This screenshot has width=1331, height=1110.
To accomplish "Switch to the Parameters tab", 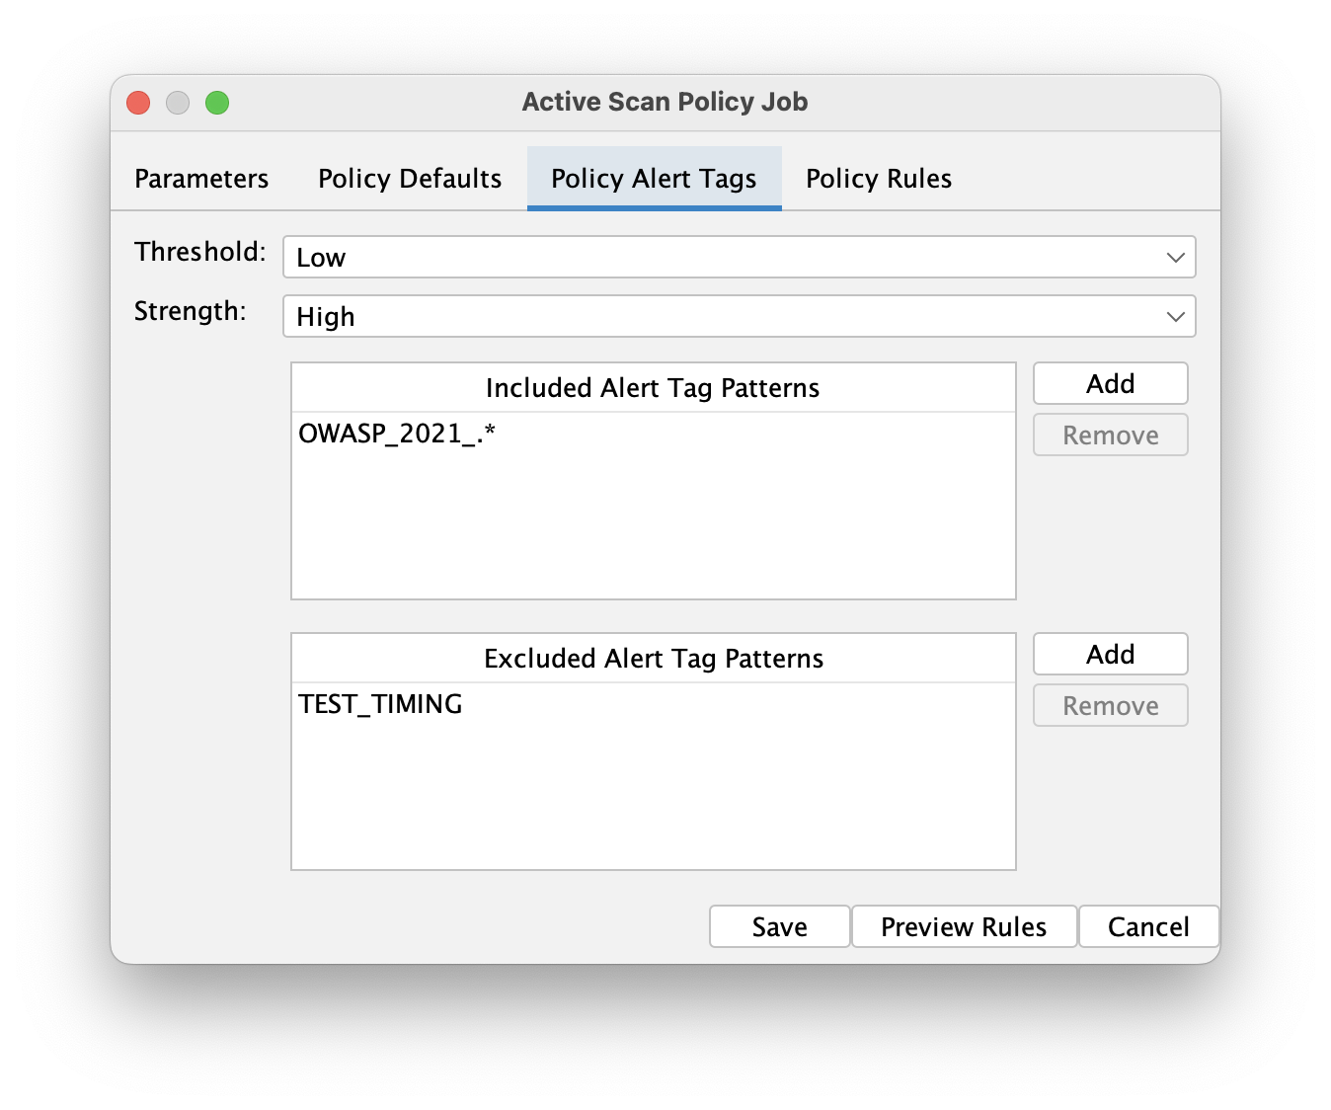I will pos(200,179).
